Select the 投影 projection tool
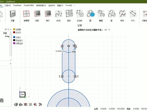 (37, 16)
